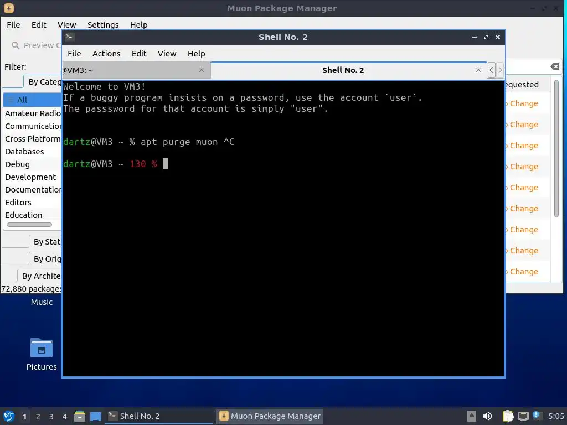The width and height of the screenshot is (567, 425).
Task: Open Muon's View menu
Action: (x=66, y=25)
